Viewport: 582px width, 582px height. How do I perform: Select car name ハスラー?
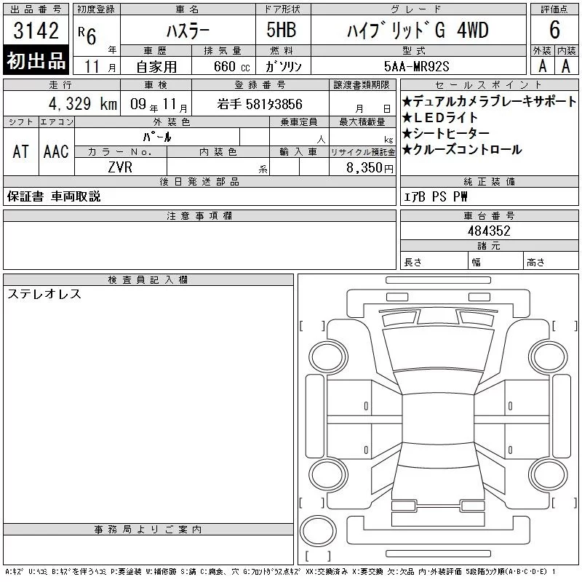[188, 31]
